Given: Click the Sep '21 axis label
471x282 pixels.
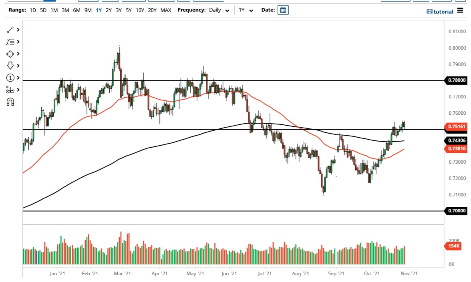Looking at the screenshot, I should (336, 273).
